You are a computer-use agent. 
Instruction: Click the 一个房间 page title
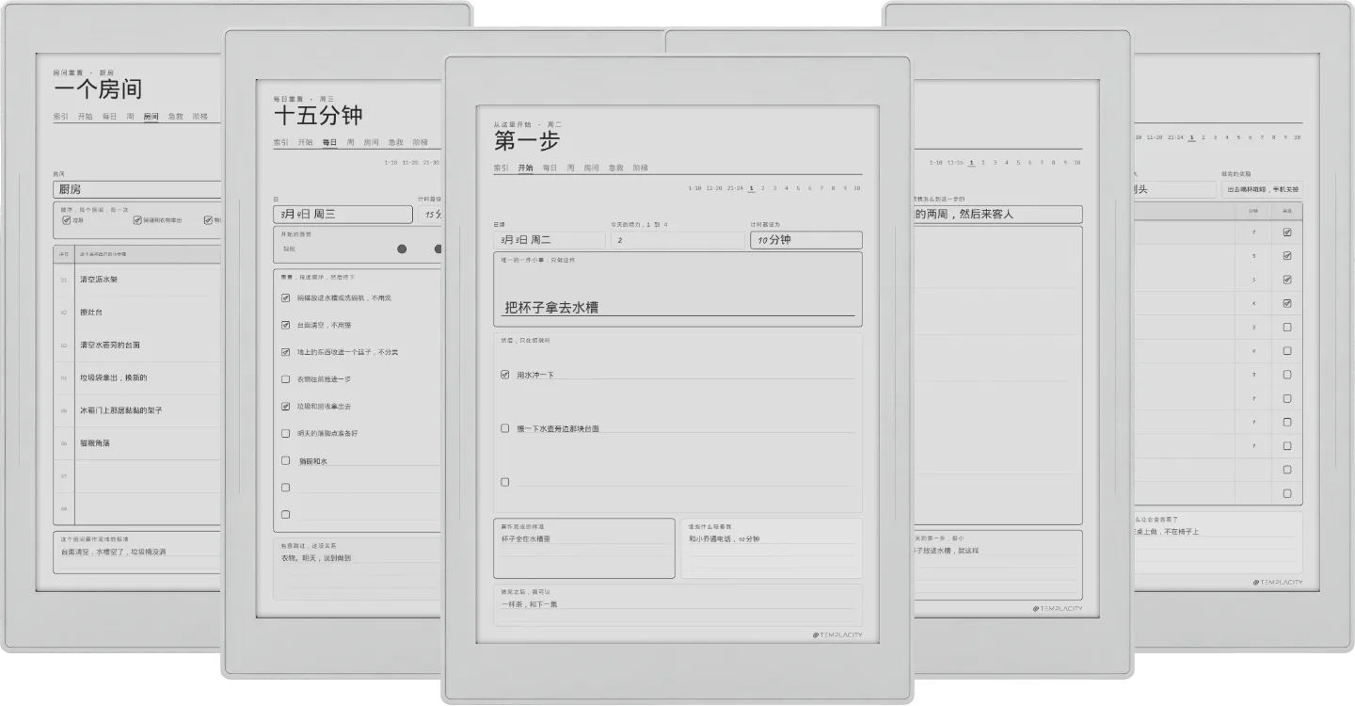pos(98,89)
